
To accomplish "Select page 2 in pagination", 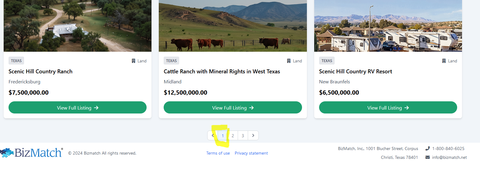I will click(233, 136).
